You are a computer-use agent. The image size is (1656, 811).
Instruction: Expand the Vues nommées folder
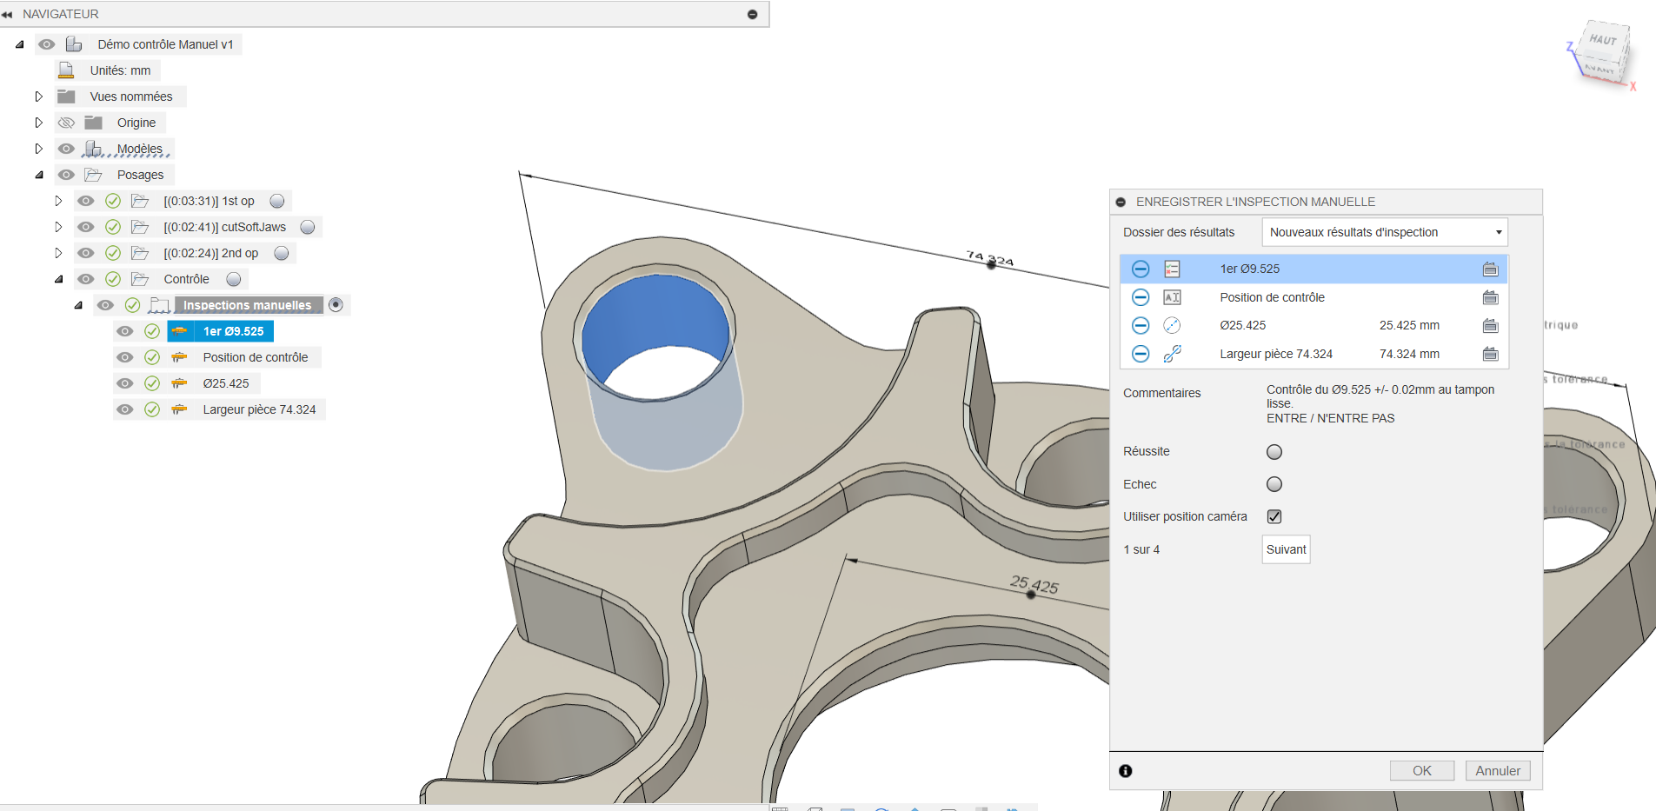[x=38, y=96]
